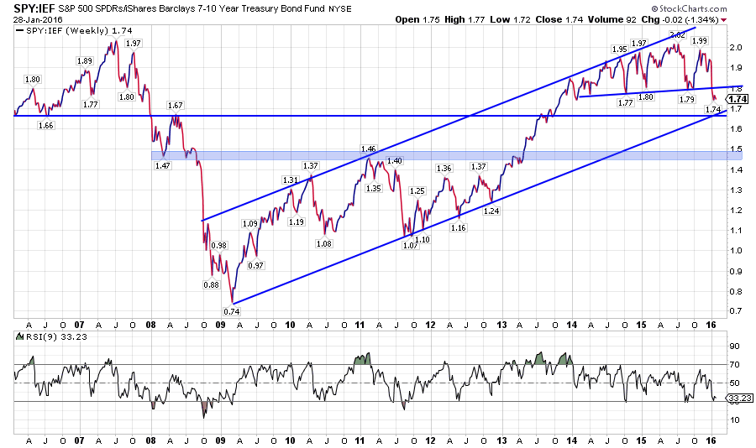Screen dimensions: 756x448
Task: Click the 1.99 peak label
Action: coord(700,41)
